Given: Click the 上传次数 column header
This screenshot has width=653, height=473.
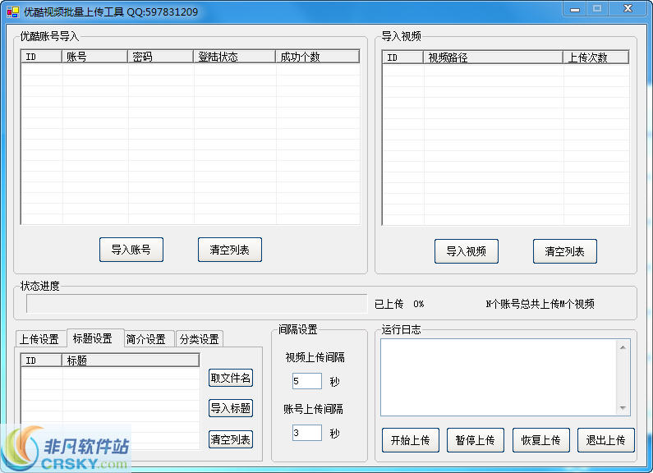Looking at the screenshot, I should point(596,57).
